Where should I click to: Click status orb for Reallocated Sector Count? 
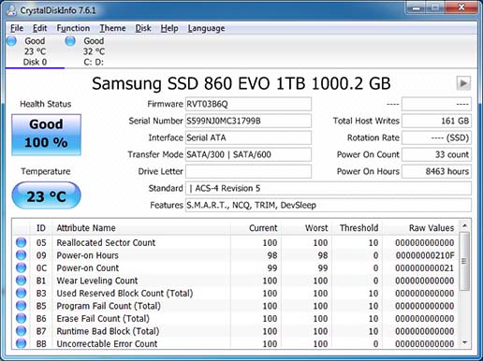(22, 242)
